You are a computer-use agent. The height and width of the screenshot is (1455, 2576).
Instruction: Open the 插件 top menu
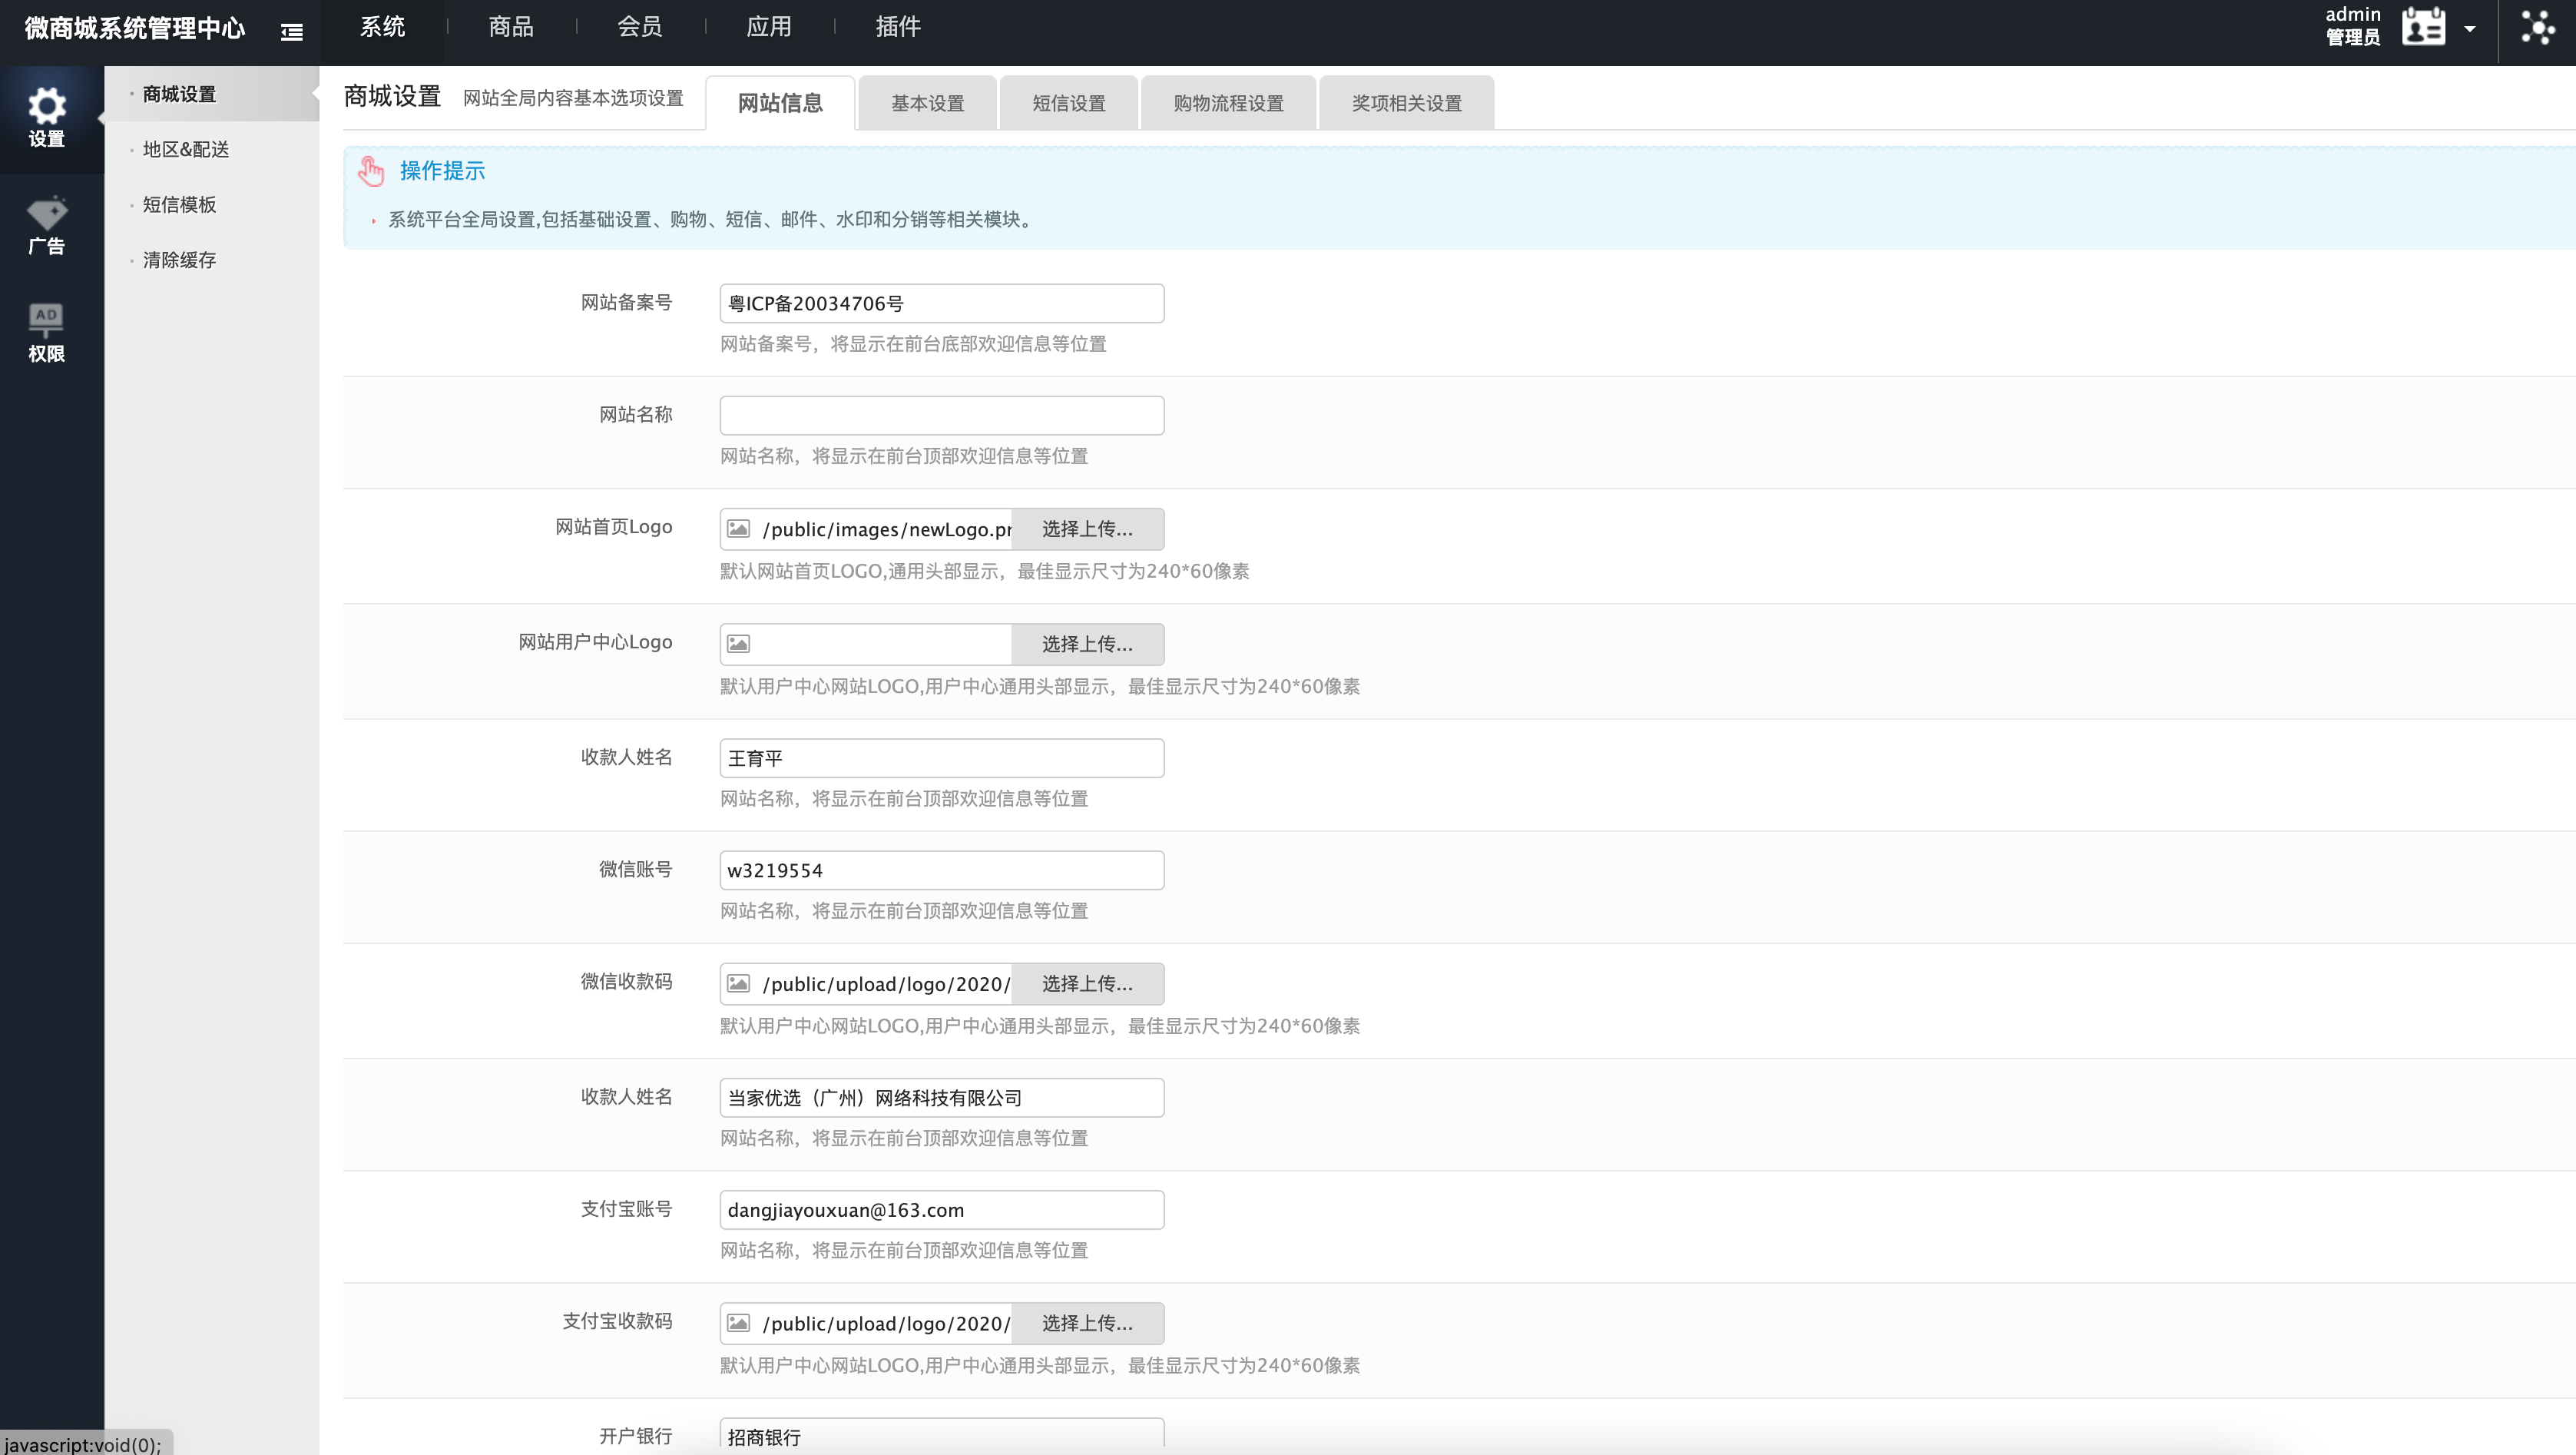pyautogui.click(x=898, y=27)
